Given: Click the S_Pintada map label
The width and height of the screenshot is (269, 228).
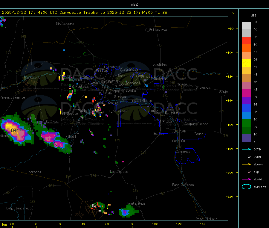Looking at the screenshot, I should [80, 87].
